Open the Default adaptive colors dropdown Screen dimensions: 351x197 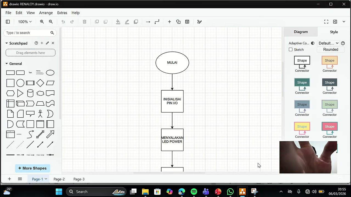329,43
